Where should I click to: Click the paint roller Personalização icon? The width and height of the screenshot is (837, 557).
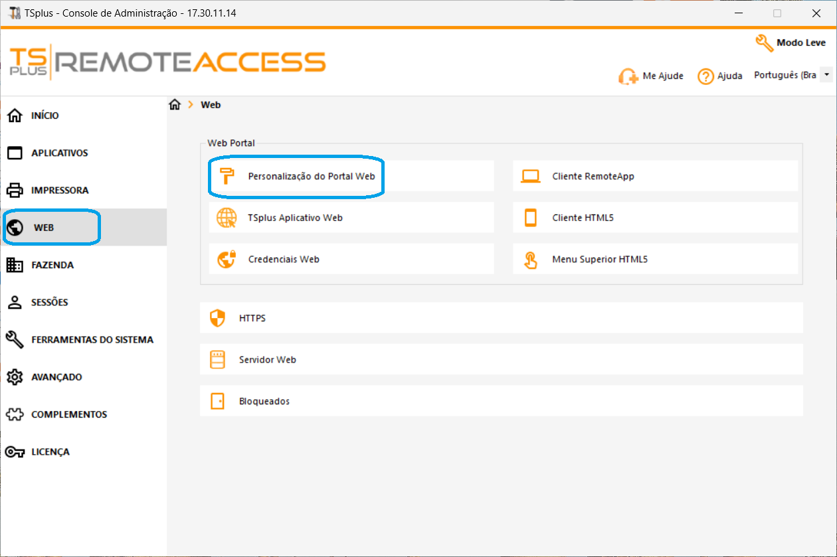pyautogui.click(x=227, y=176)
